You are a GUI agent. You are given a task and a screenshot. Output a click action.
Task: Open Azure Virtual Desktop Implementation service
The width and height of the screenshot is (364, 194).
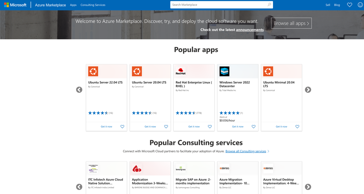coord(281,182)
